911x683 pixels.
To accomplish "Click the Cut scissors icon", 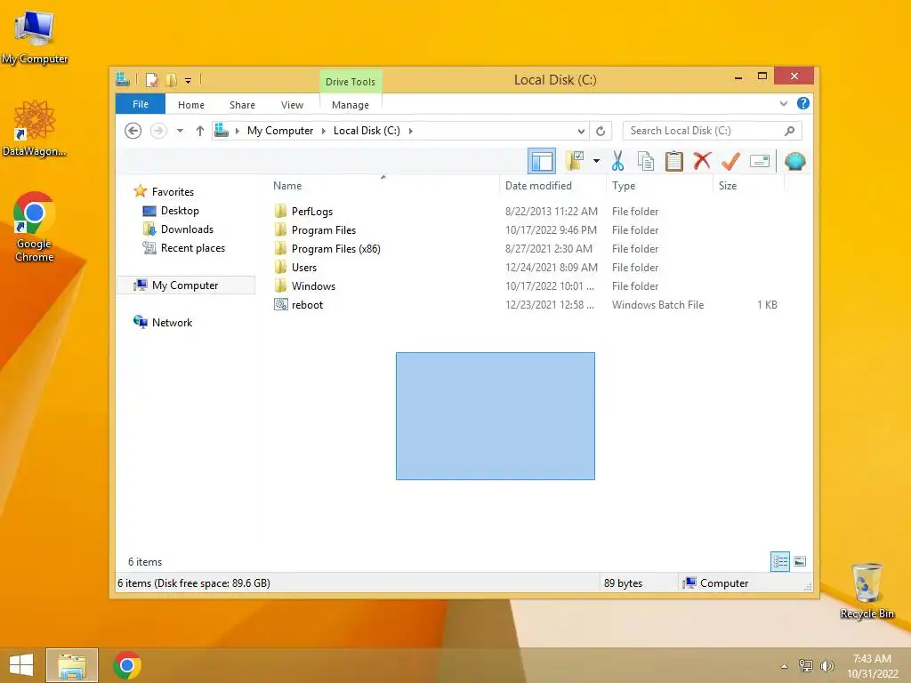I will tap(617, 161).
